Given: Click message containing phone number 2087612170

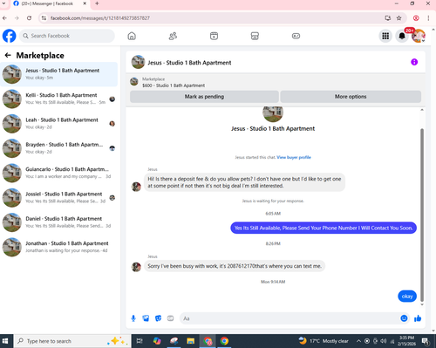Looking at the screenshot, I should point(235,266).
